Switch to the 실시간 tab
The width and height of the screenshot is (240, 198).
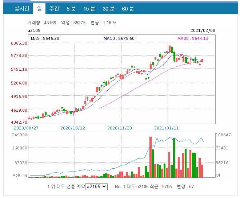point(22,9)
